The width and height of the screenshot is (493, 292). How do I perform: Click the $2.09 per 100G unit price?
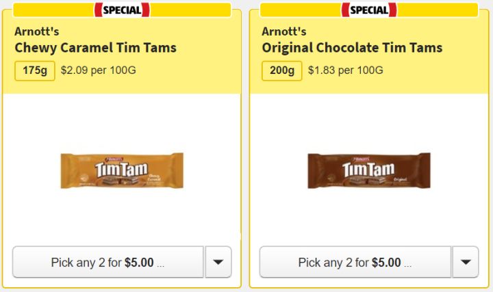(x=98, y=70)
